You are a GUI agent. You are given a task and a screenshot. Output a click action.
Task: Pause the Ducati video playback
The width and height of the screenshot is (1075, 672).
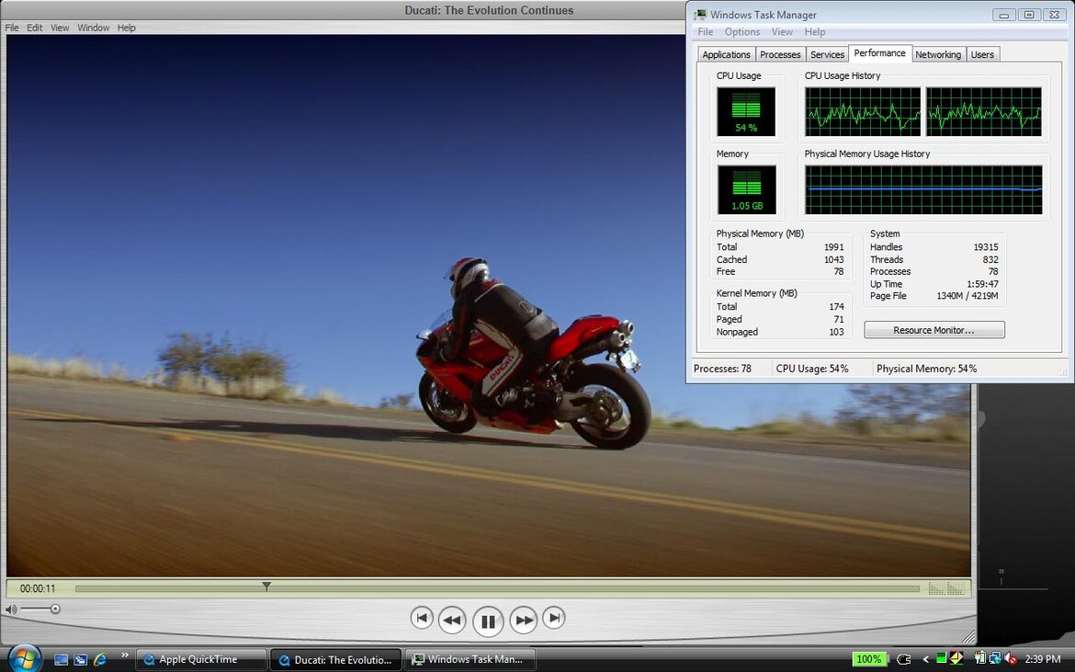pyautogui.click(x=488, y=621)
